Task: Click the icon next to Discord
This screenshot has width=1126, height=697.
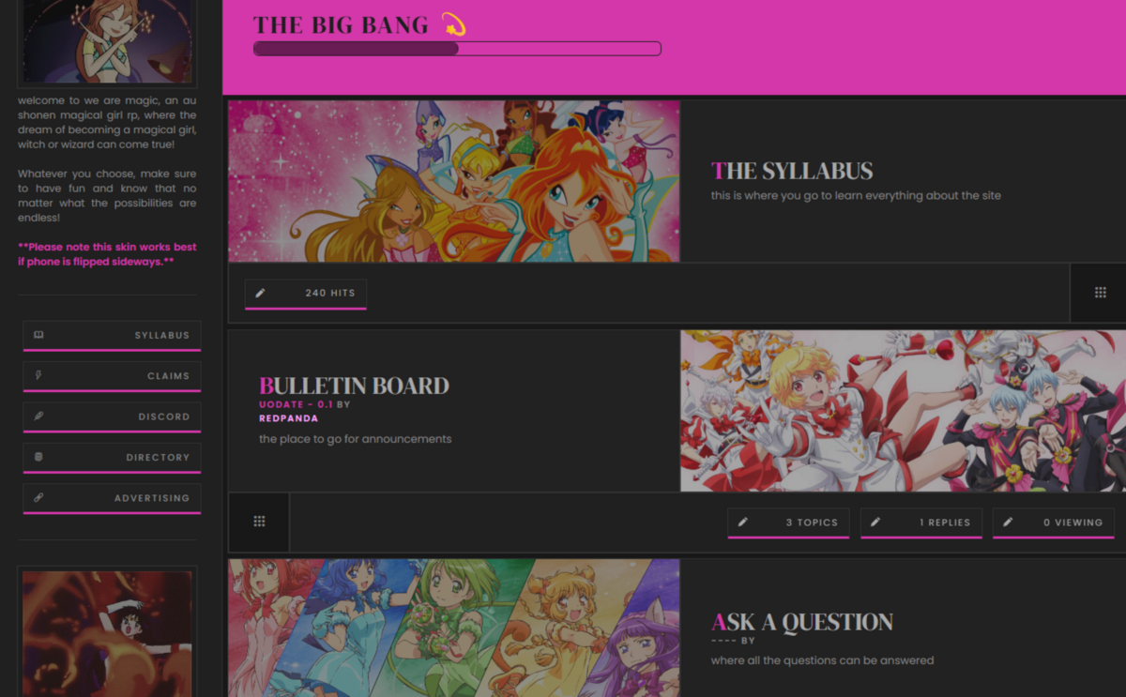Action: point(38,416)
